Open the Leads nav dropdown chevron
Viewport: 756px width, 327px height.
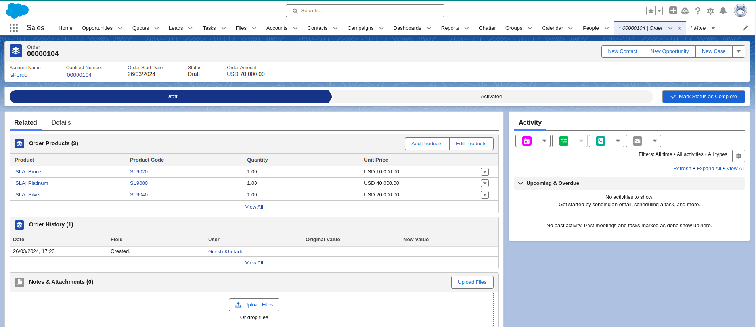coord(190,28)
